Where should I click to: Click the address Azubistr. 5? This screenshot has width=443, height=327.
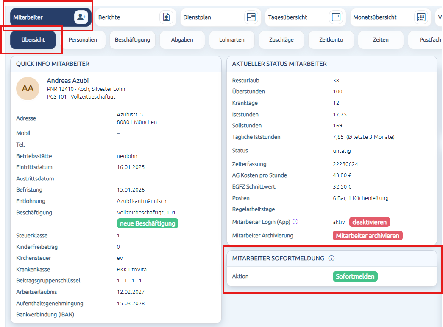coord(130,114)
